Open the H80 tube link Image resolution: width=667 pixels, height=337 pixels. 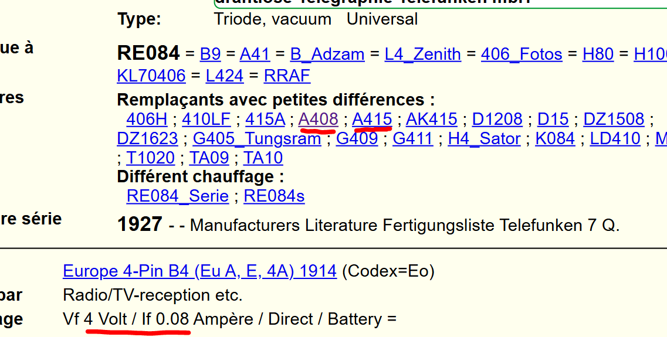(x=598, y=54)
